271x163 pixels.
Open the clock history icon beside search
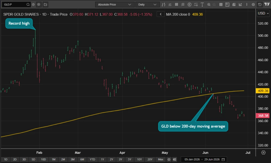pyautogui.click(x=33, y=5)
